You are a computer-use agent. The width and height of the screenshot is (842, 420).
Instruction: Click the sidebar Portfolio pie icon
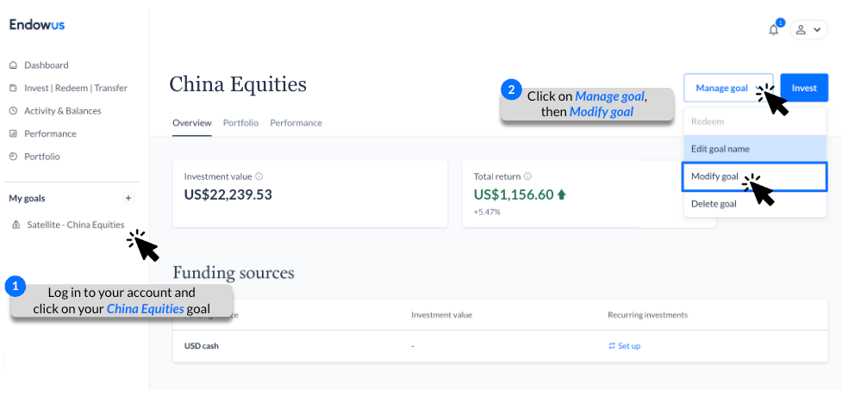pos(14,157)
